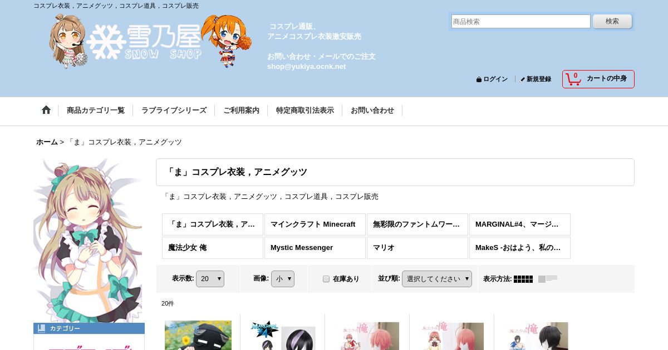Open 特定商取引法表示 page
The height and width of the screenshot is (350, 668).
point(305,111)
